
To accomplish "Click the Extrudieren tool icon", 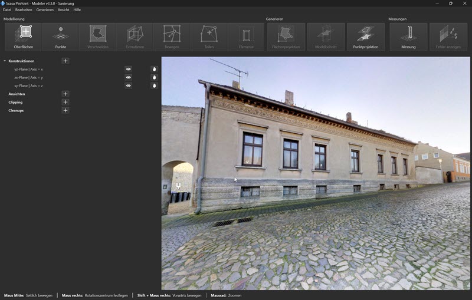I will pyautogui.click(x=135, y=37).
